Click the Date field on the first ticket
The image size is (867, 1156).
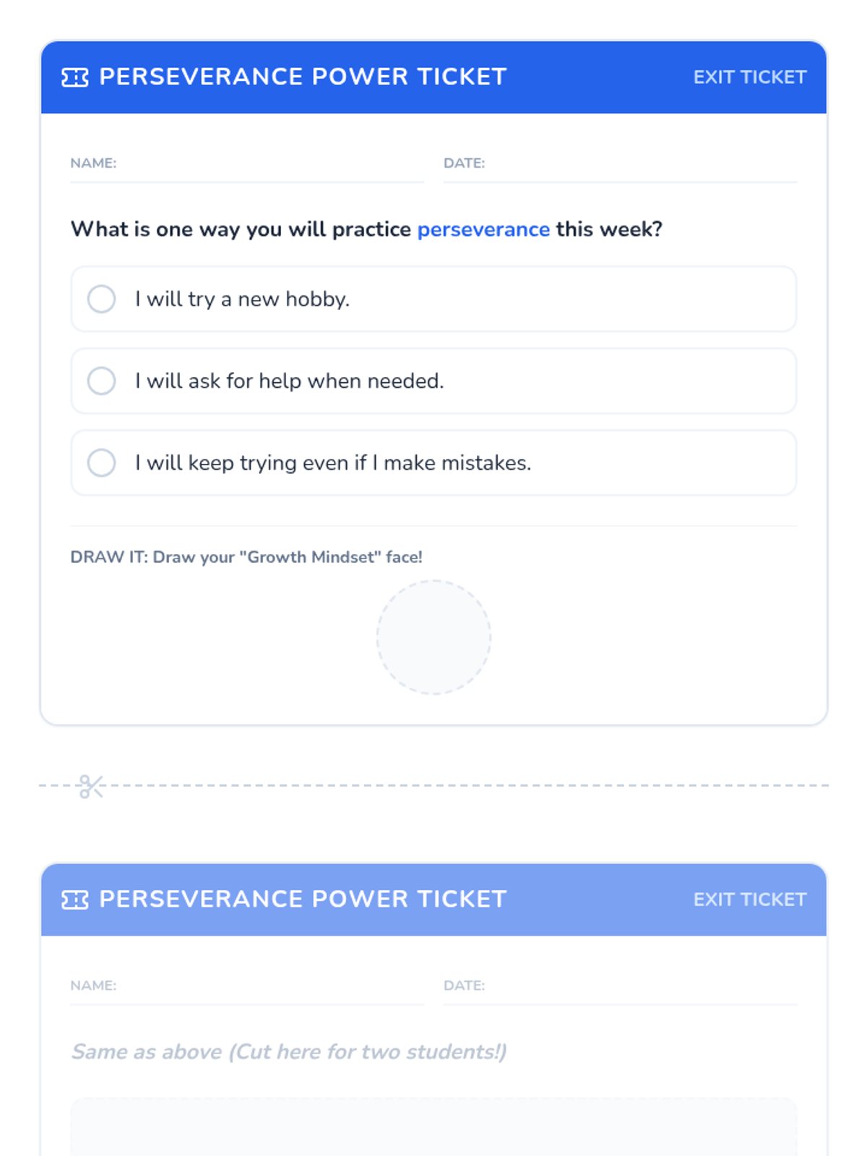(620, 171)
